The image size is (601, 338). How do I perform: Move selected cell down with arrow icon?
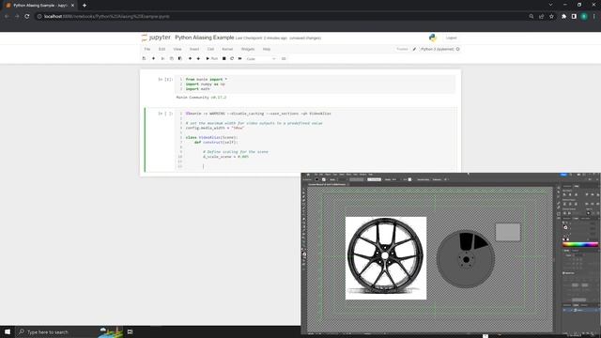(198, 58)
